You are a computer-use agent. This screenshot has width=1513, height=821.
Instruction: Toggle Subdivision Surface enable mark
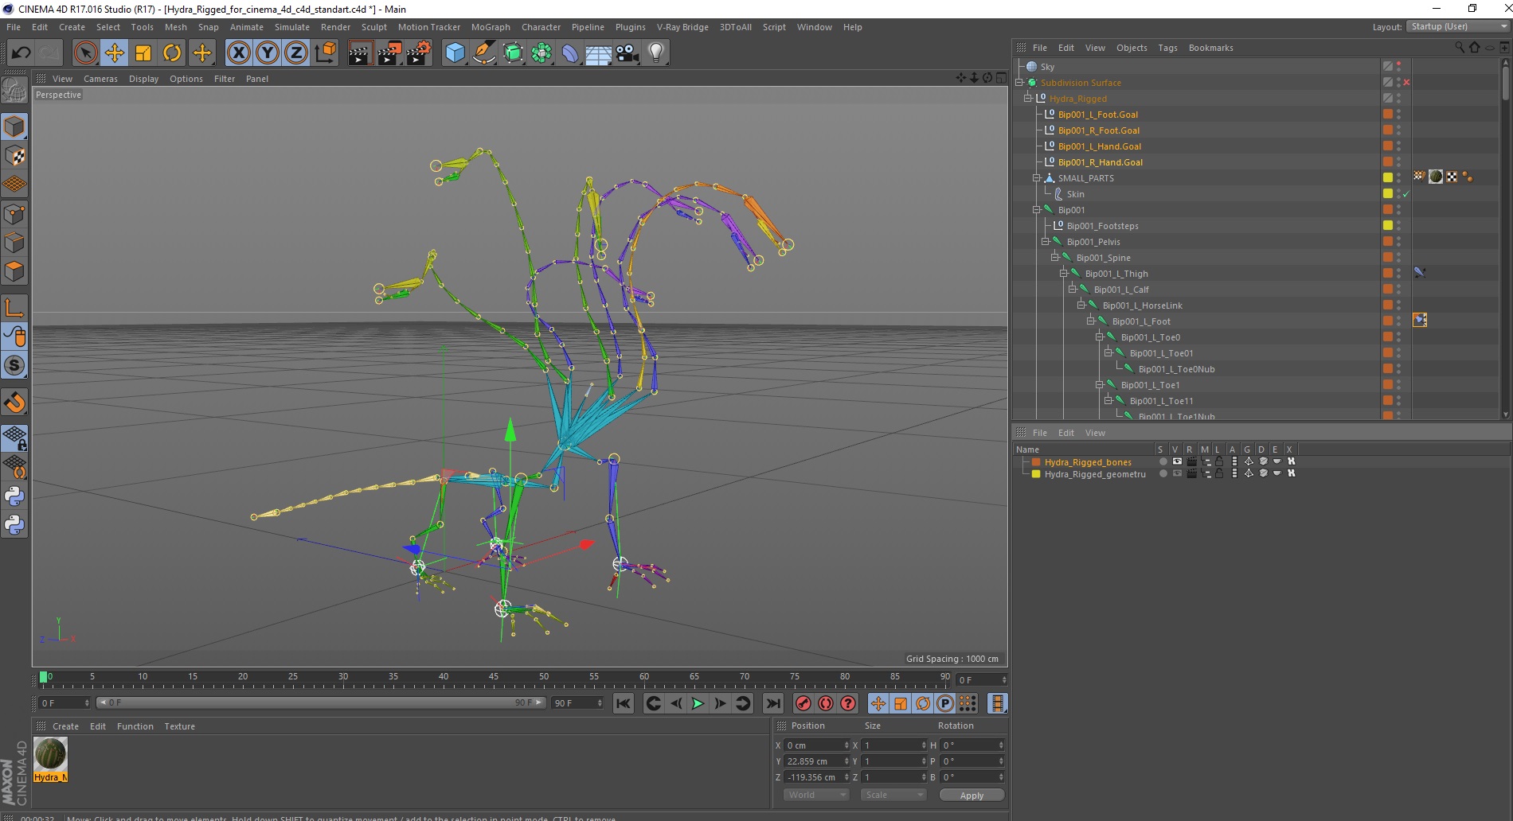click(1407, 83)
